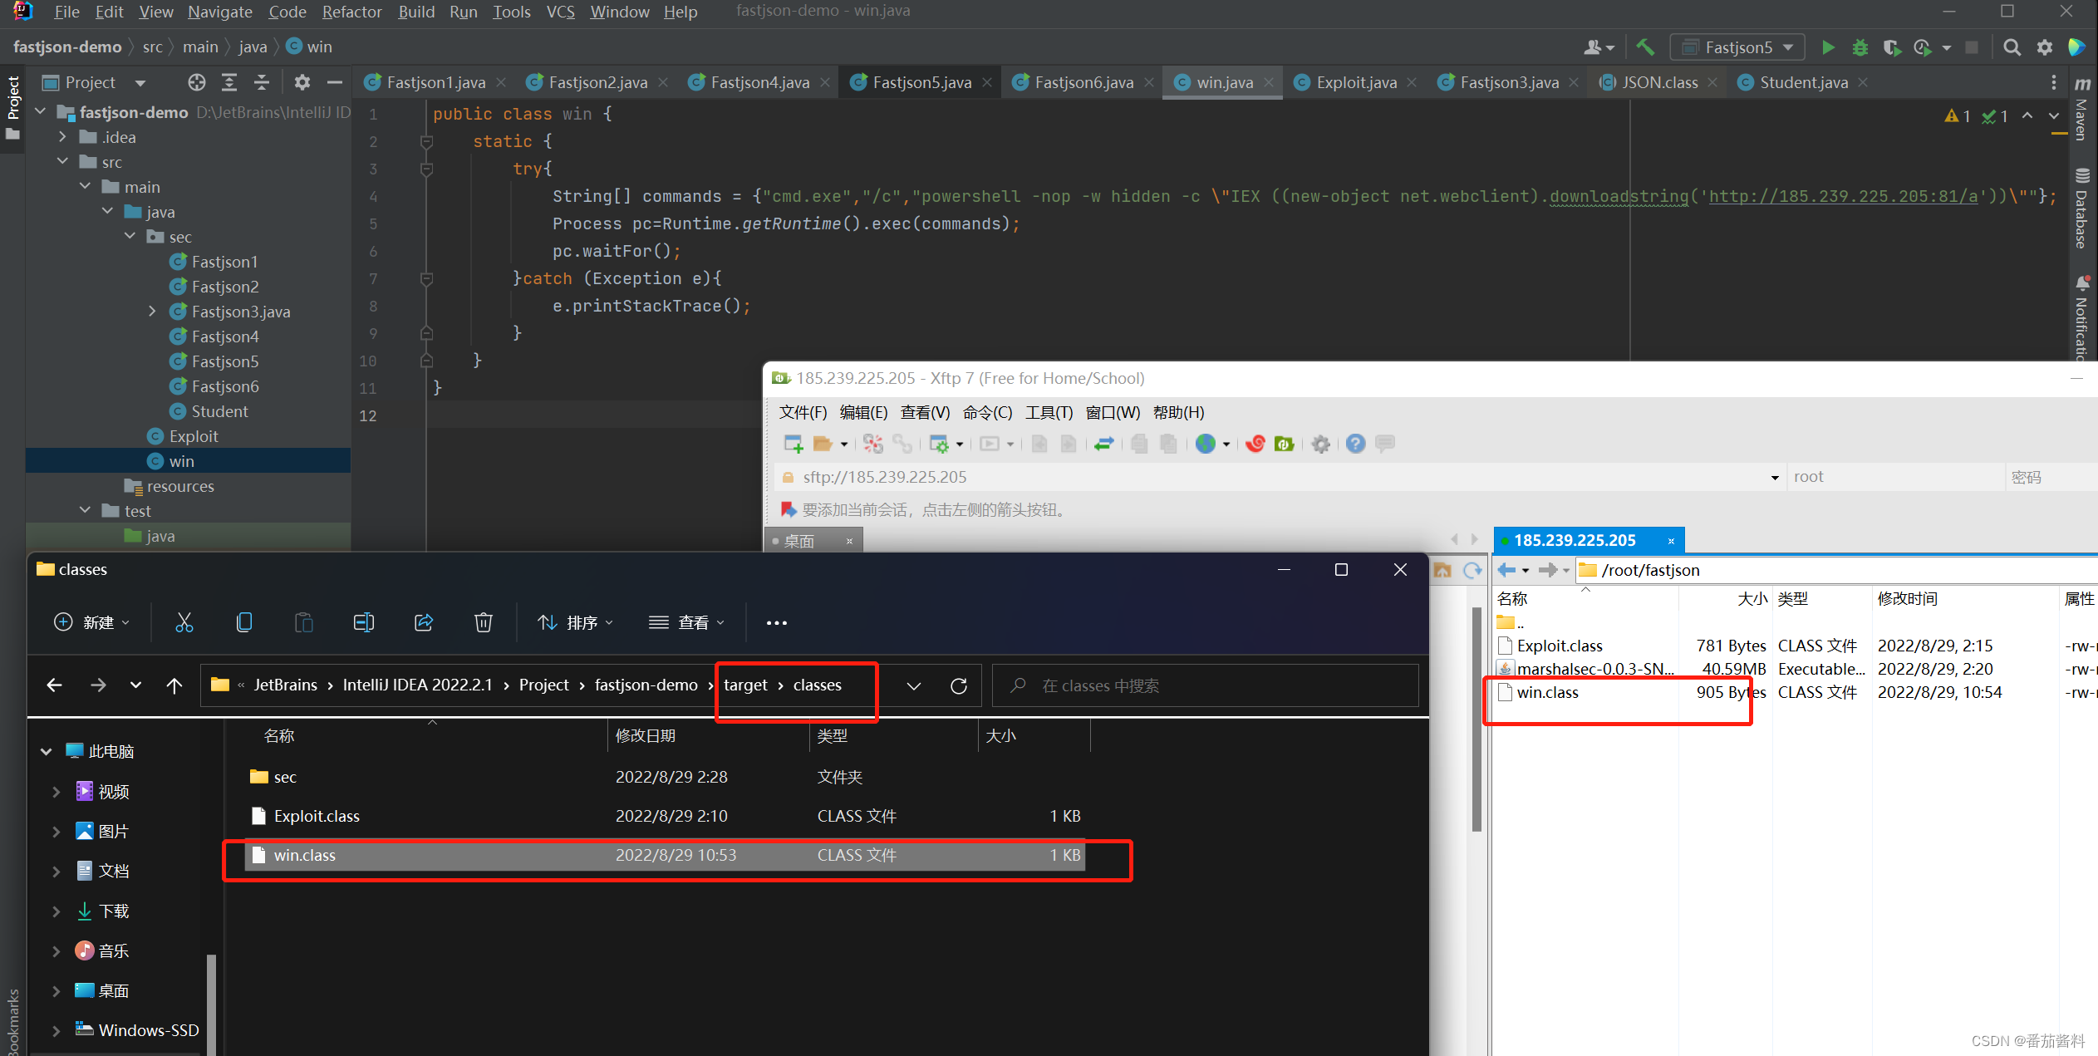Viewport: 2098px width, 1056px height.
Task: Select win.class in the Explorer file list
Action: (665, 856)
